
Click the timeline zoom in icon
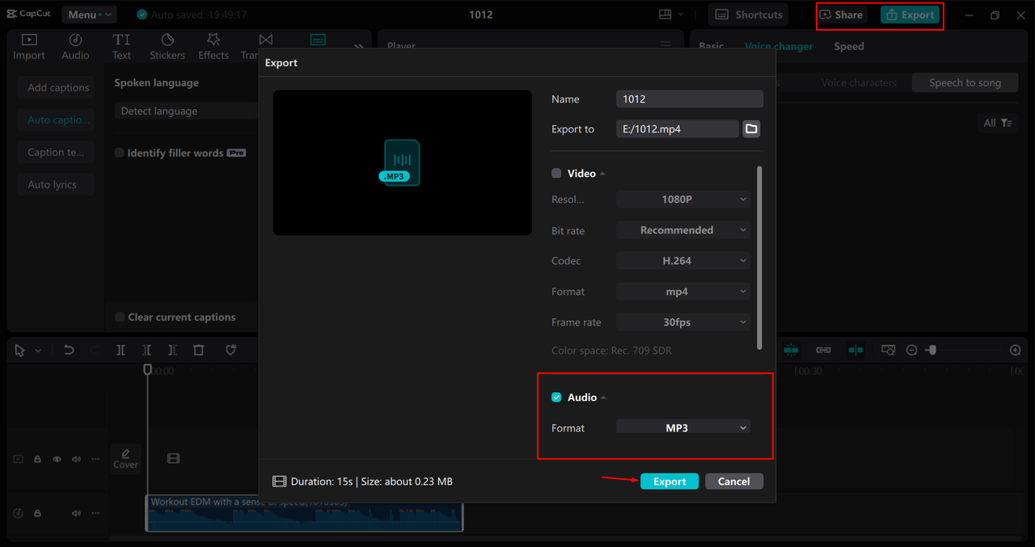click(1016, 350)
